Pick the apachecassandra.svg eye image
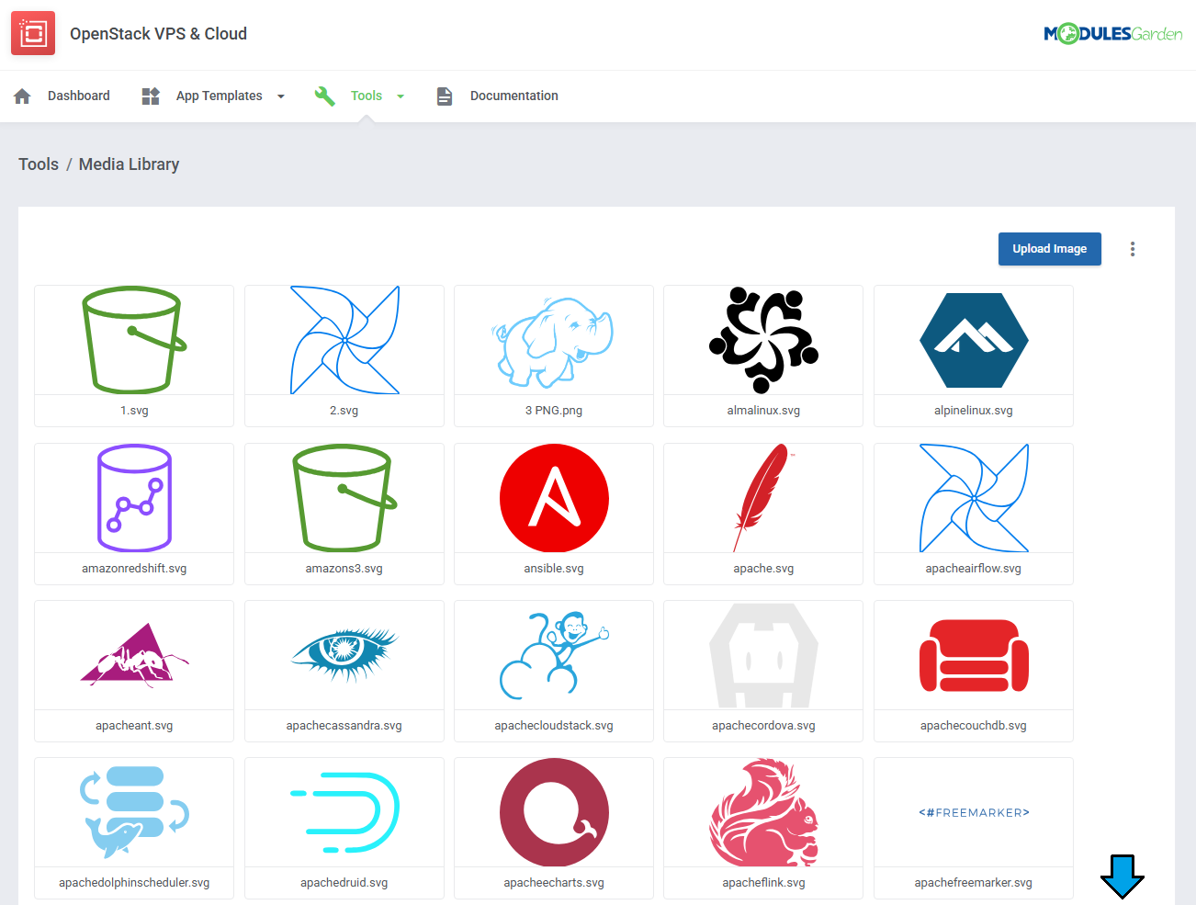The image size is (1196, 905). 344,656
